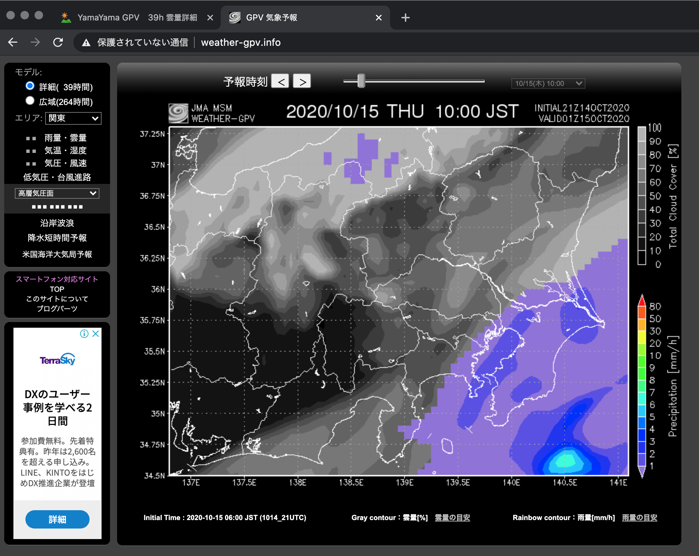
Task: Open the 雲量の目安 link
Action: click(x=452, y=518)
